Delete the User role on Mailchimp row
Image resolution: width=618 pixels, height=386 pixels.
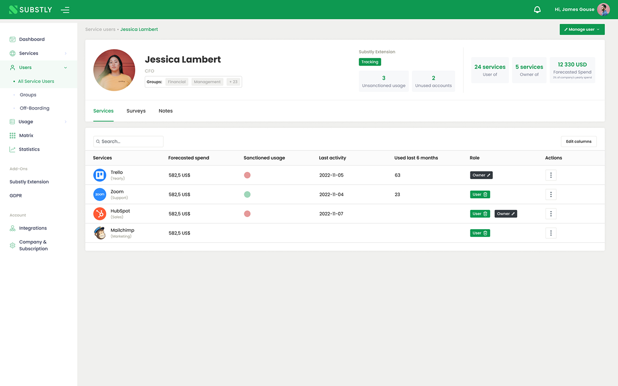486,233
